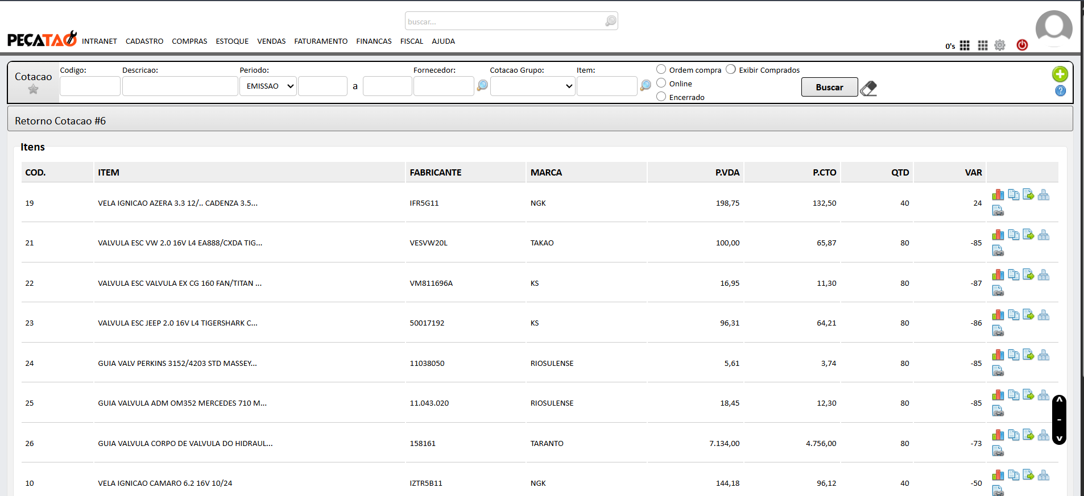Click the eraser clear filters icon

tap(868, 88)
